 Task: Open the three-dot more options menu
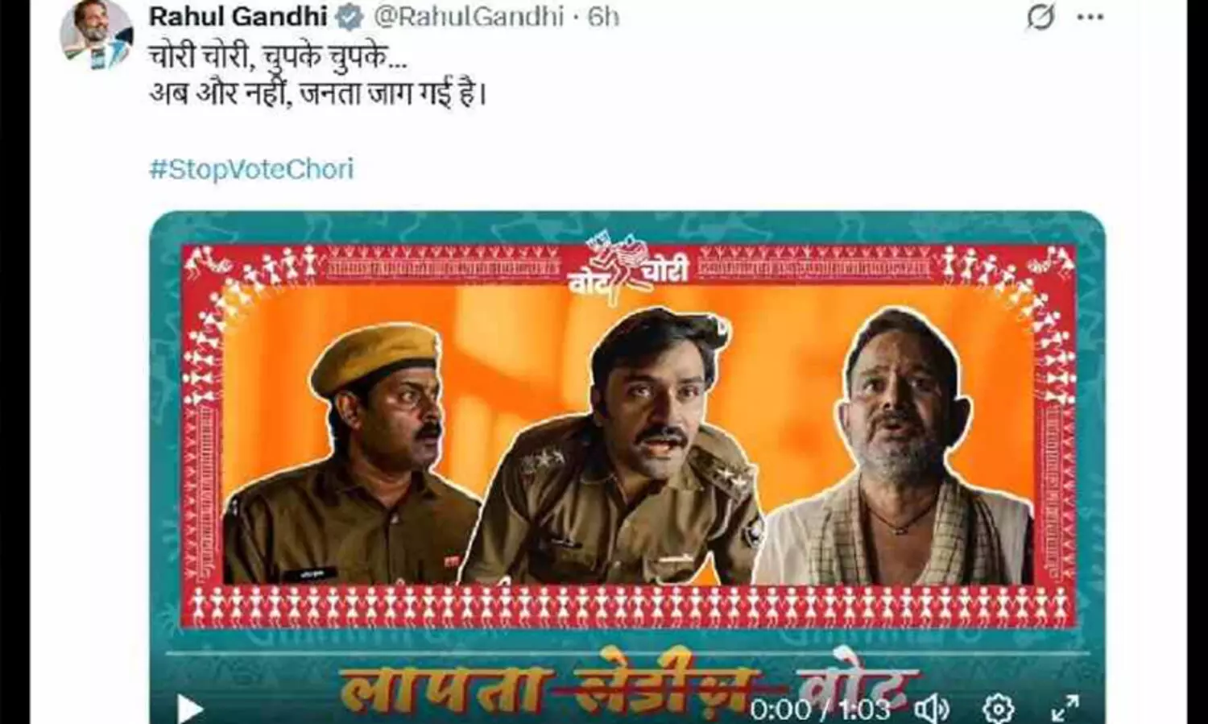point(1090,16)
